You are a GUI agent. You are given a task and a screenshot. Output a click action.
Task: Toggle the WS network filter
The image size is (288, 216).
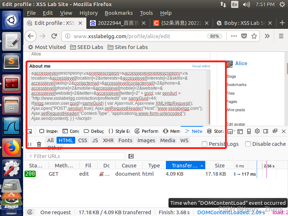coord(184,140)
